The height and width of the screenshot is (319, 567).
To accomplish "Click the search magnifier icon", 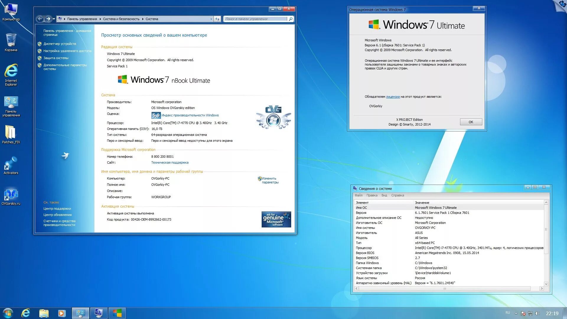I will coord(291,19).
